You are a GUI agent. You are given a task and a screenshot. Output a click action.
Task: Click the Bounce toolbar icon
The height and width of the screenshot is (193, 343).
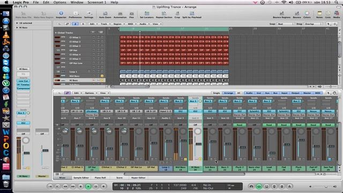[297, 14]
